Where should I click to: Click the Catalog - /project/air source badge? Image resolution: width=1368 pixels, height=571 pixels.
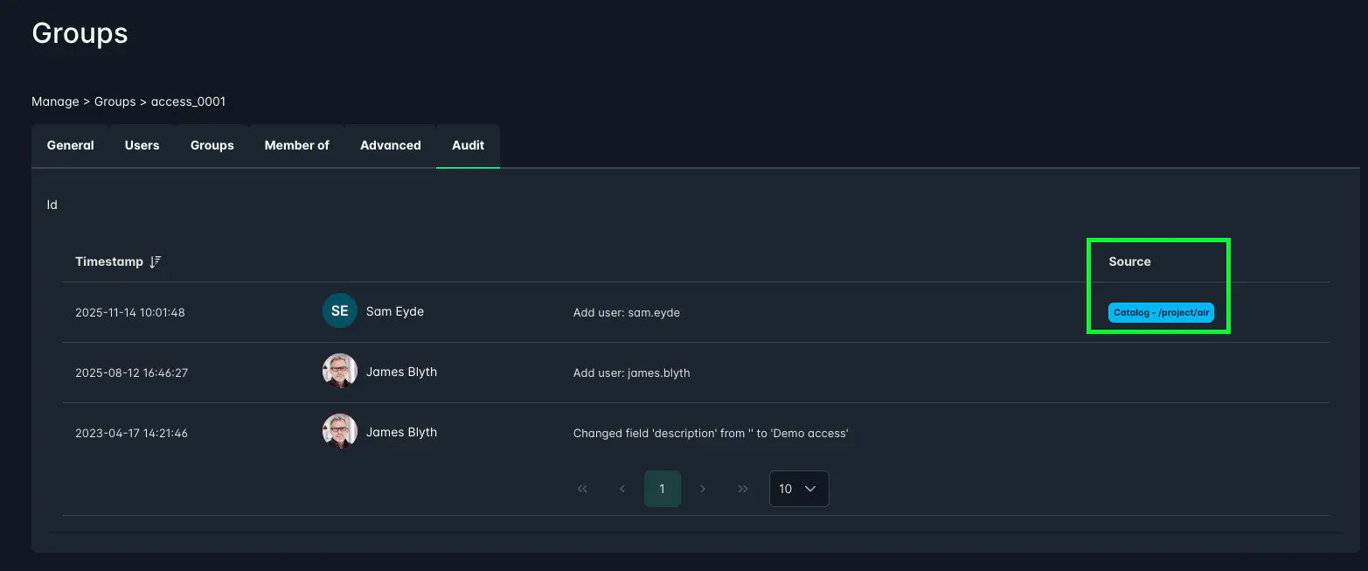tap(1161, 312)
